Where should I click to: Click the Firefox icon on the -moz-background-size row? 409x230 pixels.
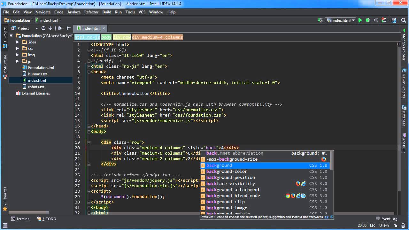pos(324,159)
